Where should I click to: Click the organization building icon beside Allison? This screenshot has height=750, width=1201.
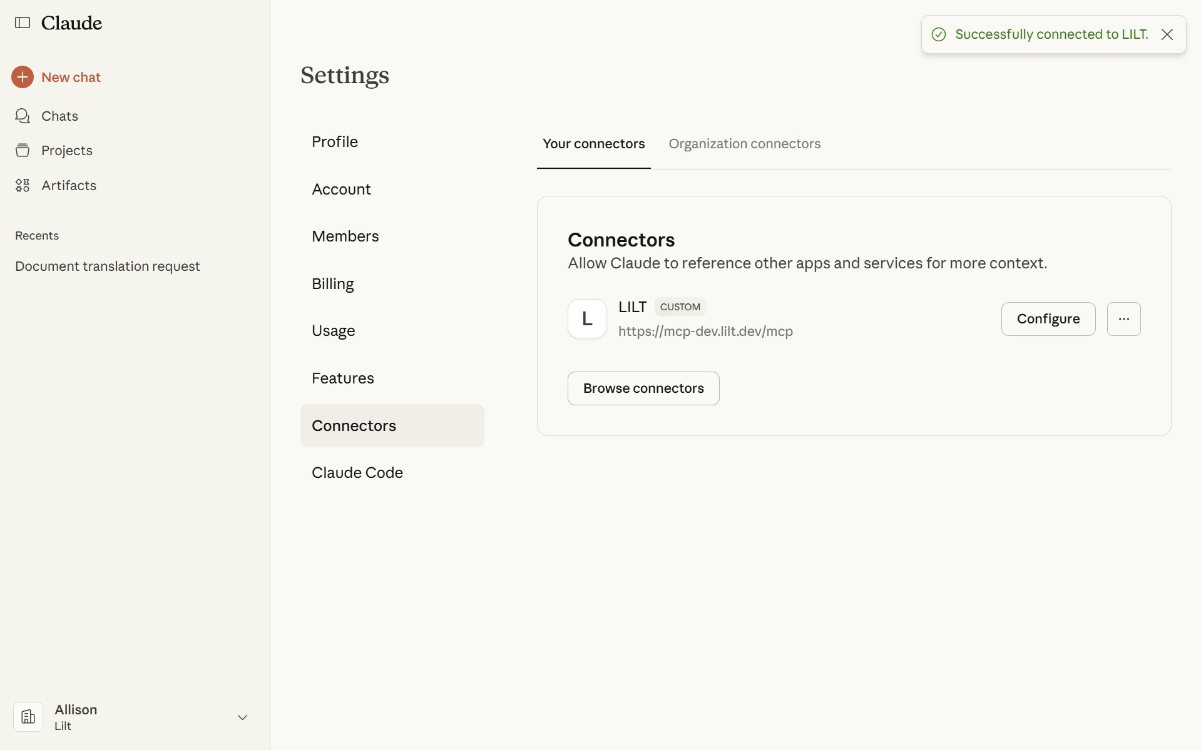pyautogui.click(x=28, y=717)
